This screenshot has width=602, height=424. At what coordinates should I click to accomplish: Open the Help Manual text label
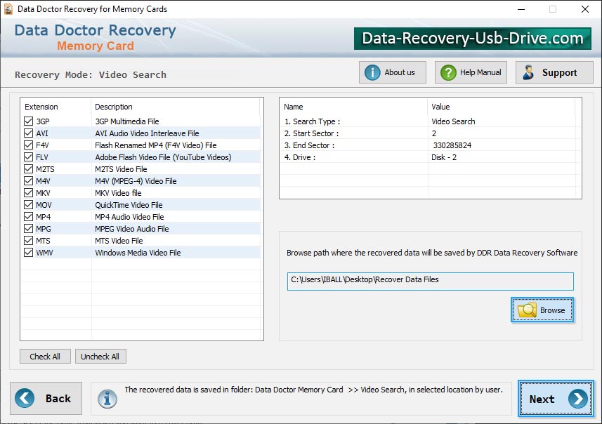pyautogui.click(x=480, y=72)
